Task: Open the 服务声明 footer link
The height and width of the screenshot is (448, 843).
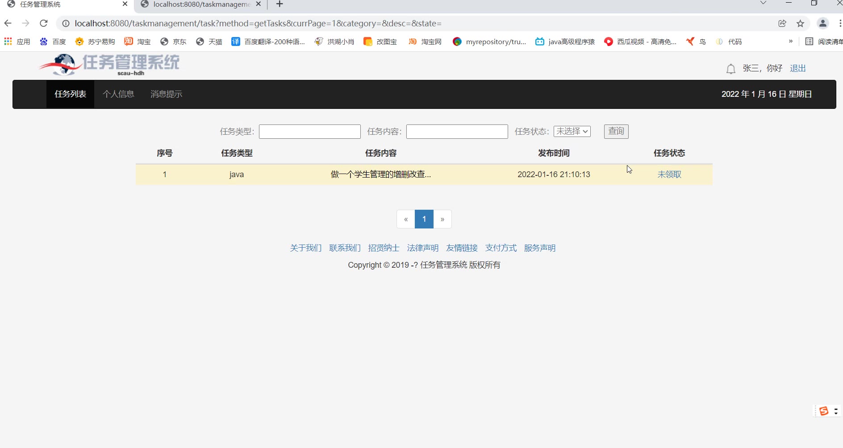Action: point(540,248)
